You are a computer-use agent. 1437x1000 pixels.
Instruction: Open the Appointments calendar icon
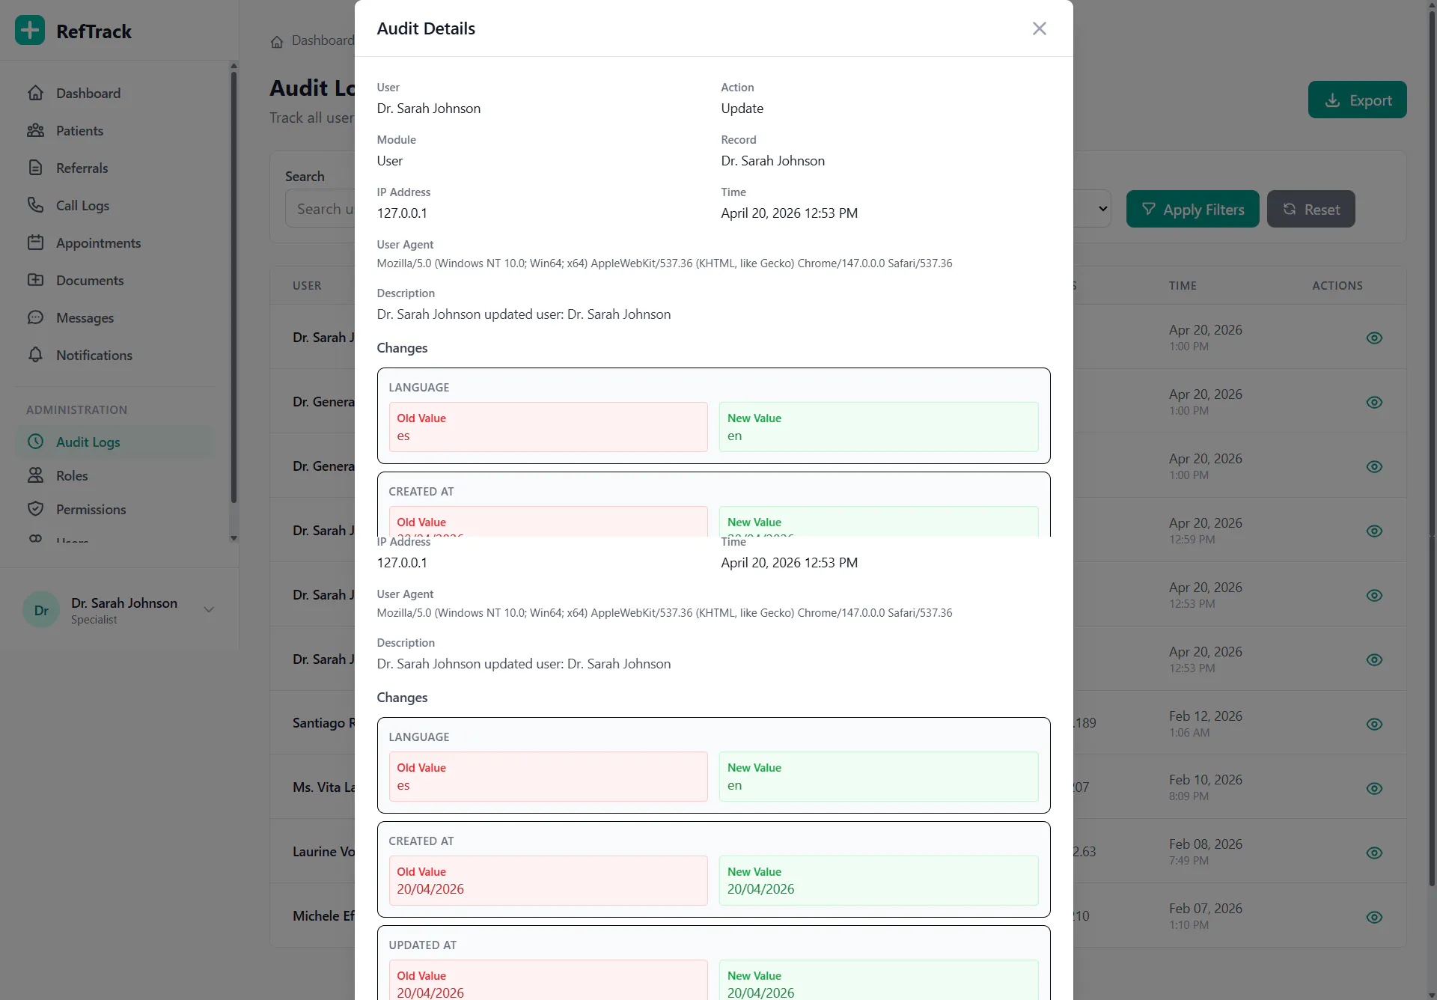[x=35, y=243]
